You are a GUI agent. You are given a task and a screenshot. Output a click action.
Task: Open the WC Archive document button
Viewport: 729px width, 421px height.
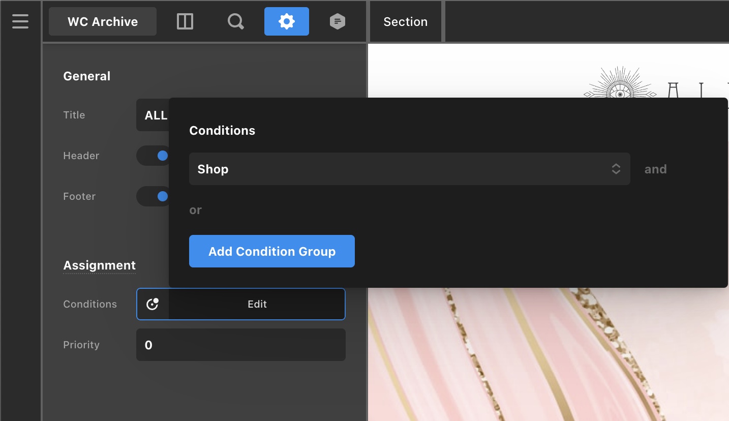point(103,21)
